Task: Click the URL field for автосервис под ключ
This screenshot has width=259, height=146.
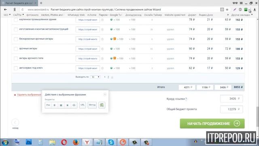Action: tap(88, 68)
